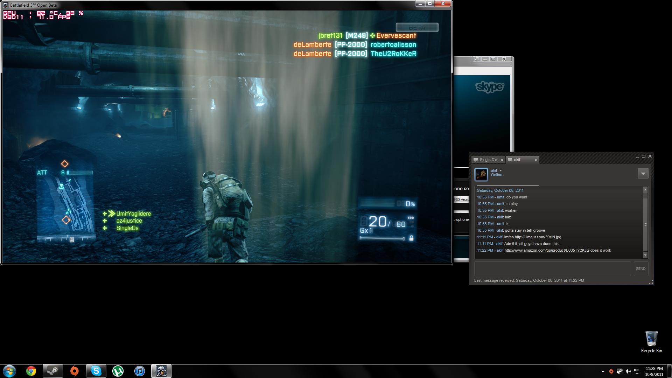Viewport: 672px width, 378px height.
Task: Select Battlefield 3 taskbar icon
Action: tap(161, 371)
